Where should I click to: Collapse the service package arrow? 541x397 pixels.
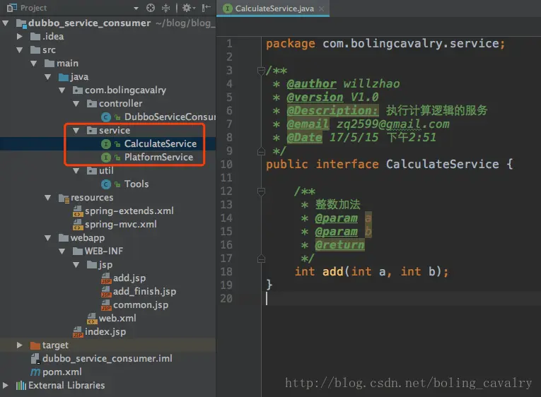coord(76,131)
